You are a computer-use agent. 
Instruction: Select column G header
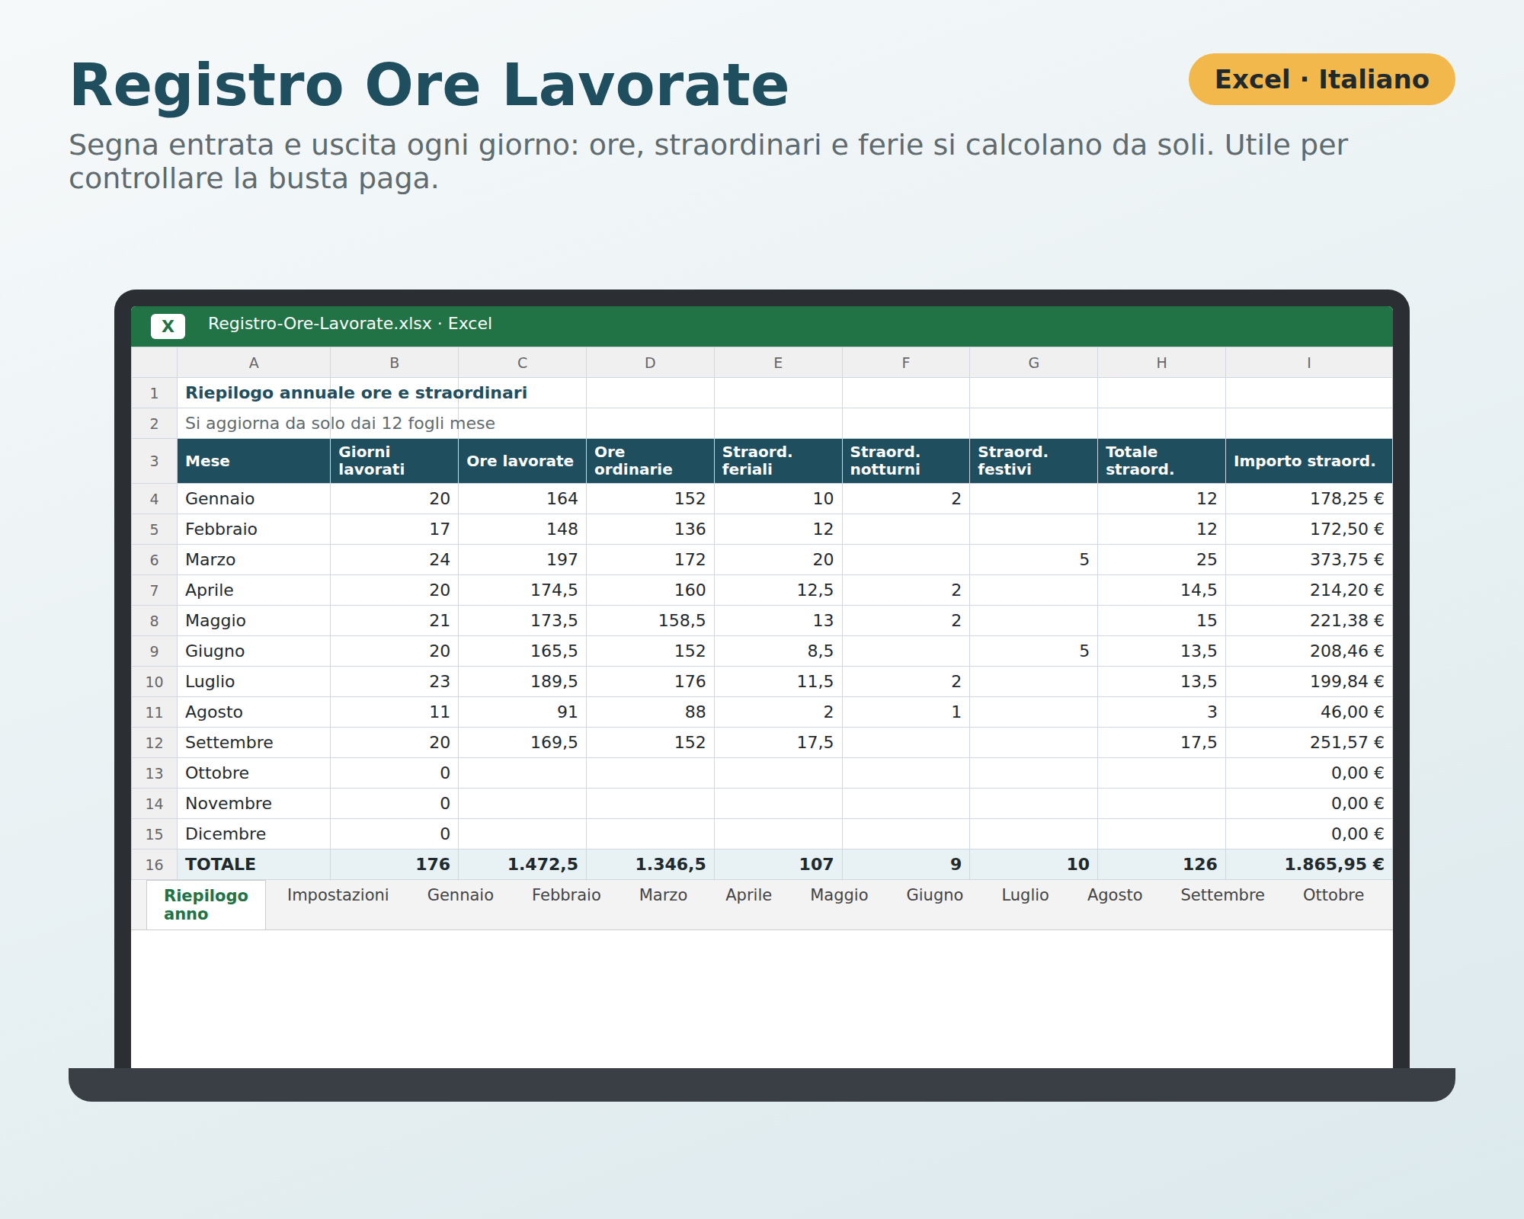tap(1033, 363)
